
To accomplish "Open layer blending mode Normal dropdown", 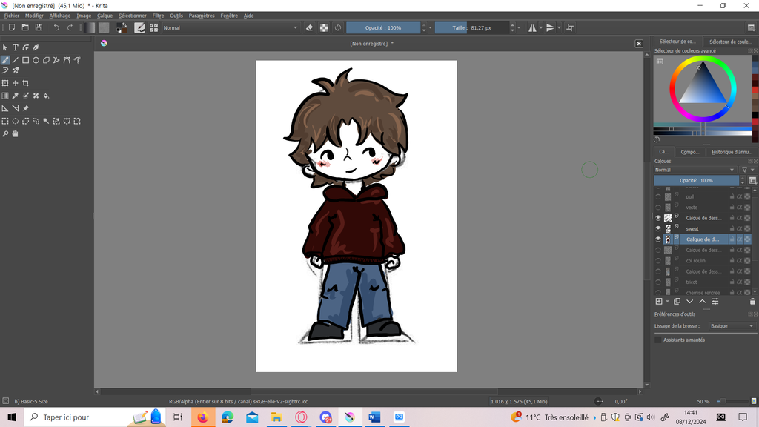I will pyautogui.click(x=695, y=170).
